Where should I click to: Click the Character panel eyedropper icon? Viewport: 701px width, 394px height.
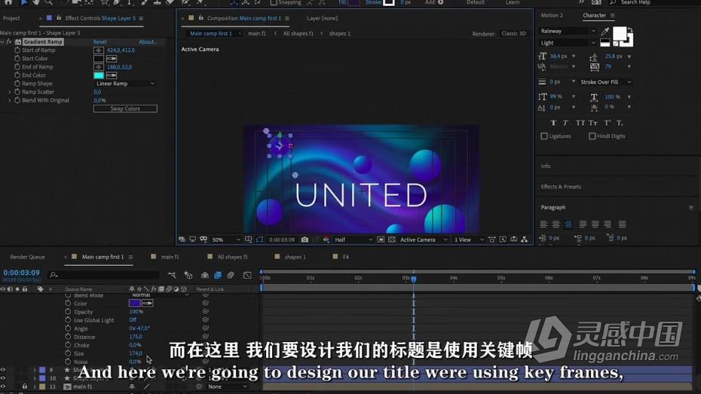point(605,32)
